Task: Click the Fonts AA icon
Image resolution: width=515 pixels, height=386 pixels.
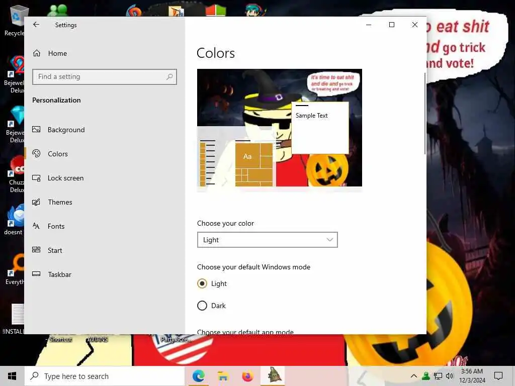Action: click(x=36, y=226)
